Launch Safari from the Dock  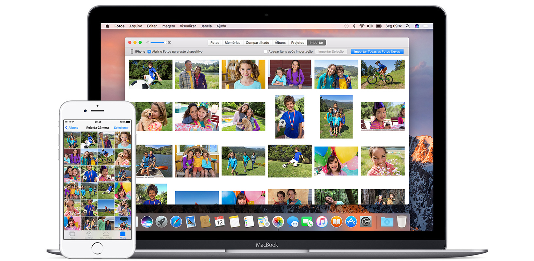click(x=176, y=222)
